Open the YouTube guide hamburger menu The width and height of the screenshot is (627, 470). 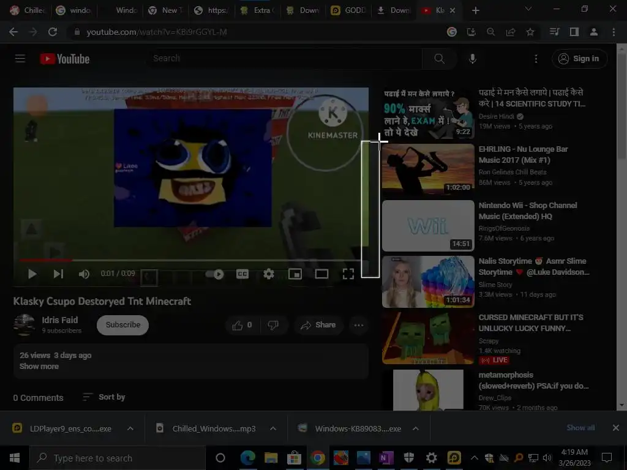click(x=20, y=59)
